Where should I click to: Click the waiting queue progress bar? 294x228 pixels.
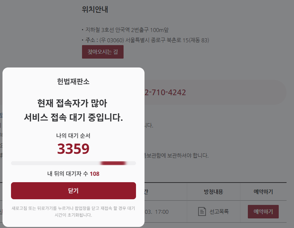(73, 163)
